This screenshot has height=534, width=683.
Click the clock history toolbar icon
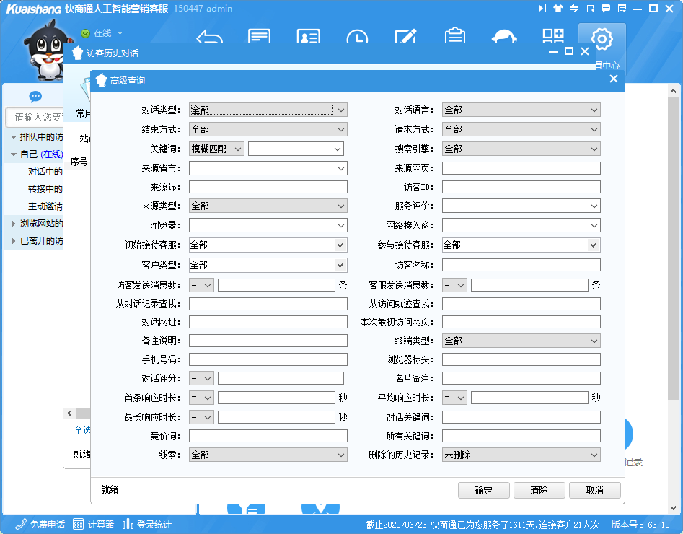coord(357,38)
